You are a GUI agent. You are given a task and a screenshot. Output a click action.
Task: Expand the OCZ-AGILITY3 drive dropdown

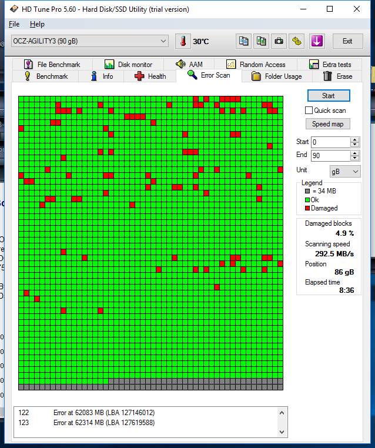(x=90, y=41)
